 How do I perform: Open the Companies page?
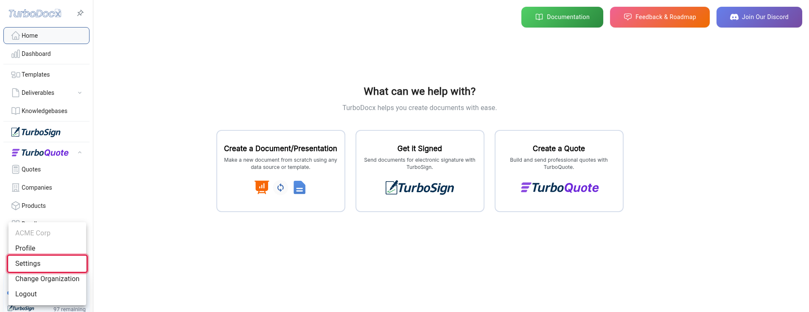[x=46, y=188]
